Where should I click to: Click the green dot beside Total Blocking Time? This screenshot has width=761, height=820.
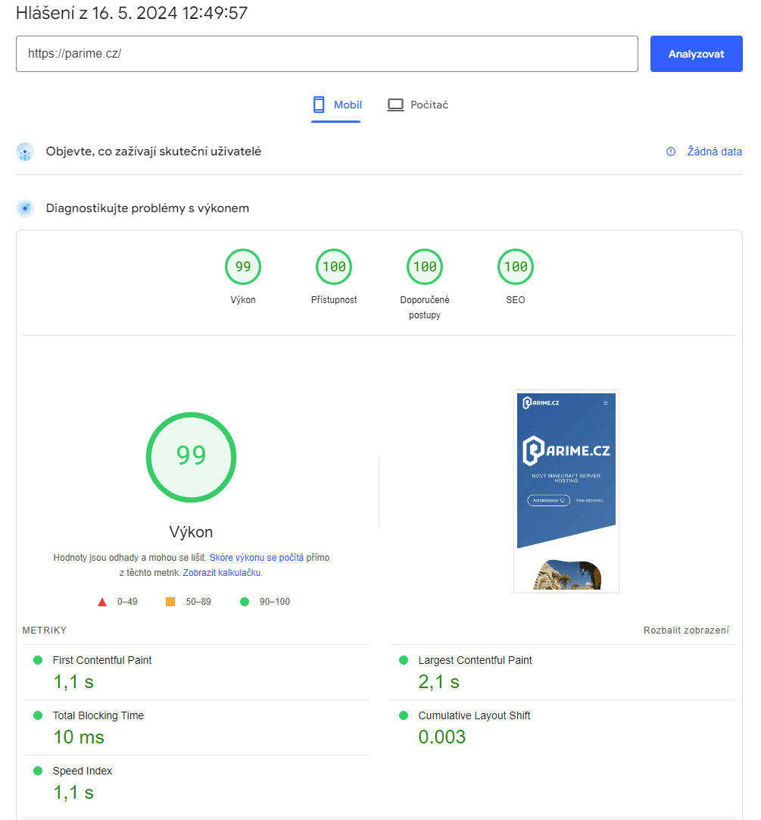[x=38, y=715]
